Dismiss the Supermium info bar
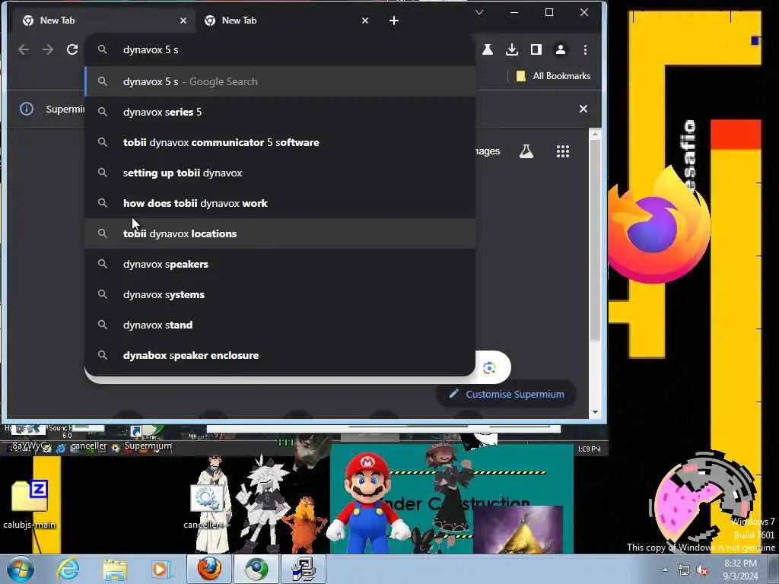This screenshot has height=584, width=779. click(x=583, y=109)
